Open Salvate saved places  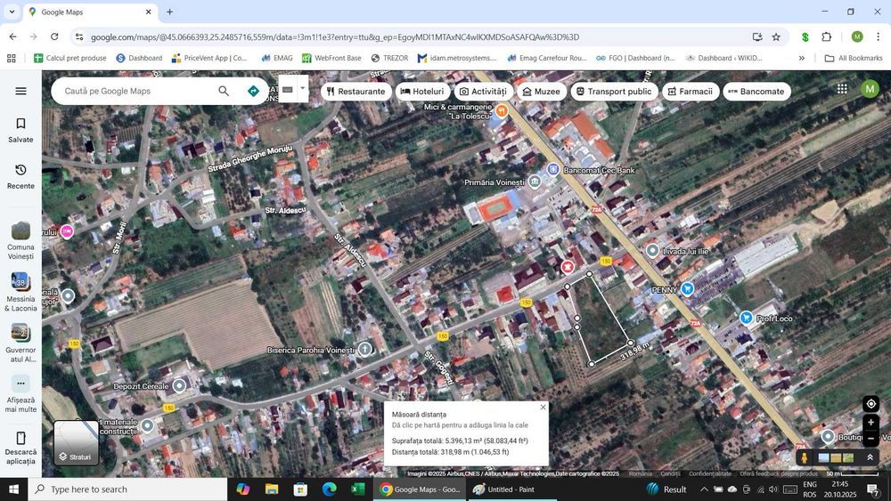click(x=20, y=131)
